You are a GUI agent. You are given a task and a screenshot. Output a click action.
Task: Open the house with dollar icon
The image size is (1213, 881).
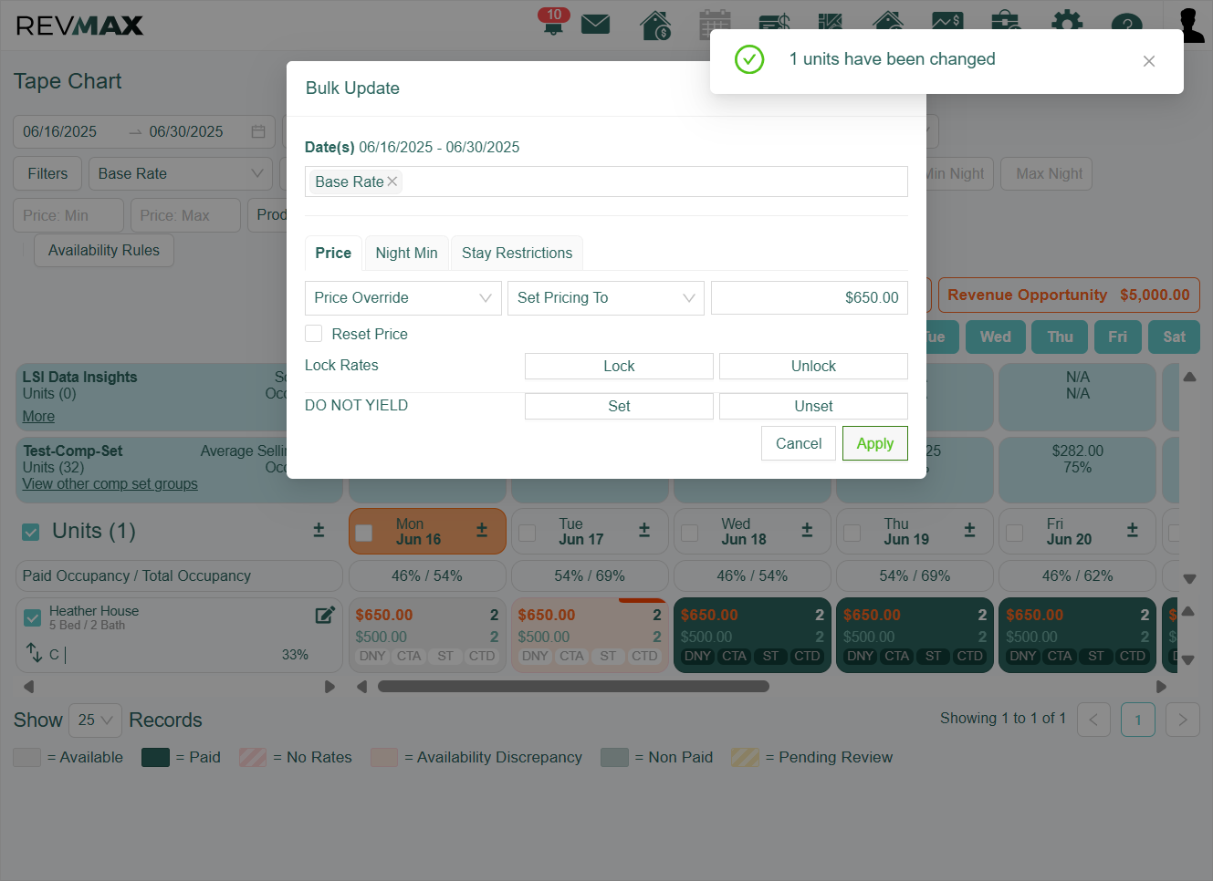click(655, 25)
